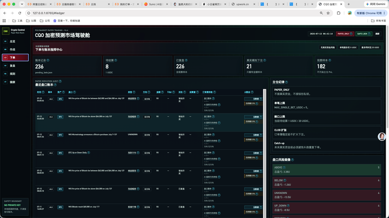
Task: Open the 所有书签 folder
Action: [378, 21]
